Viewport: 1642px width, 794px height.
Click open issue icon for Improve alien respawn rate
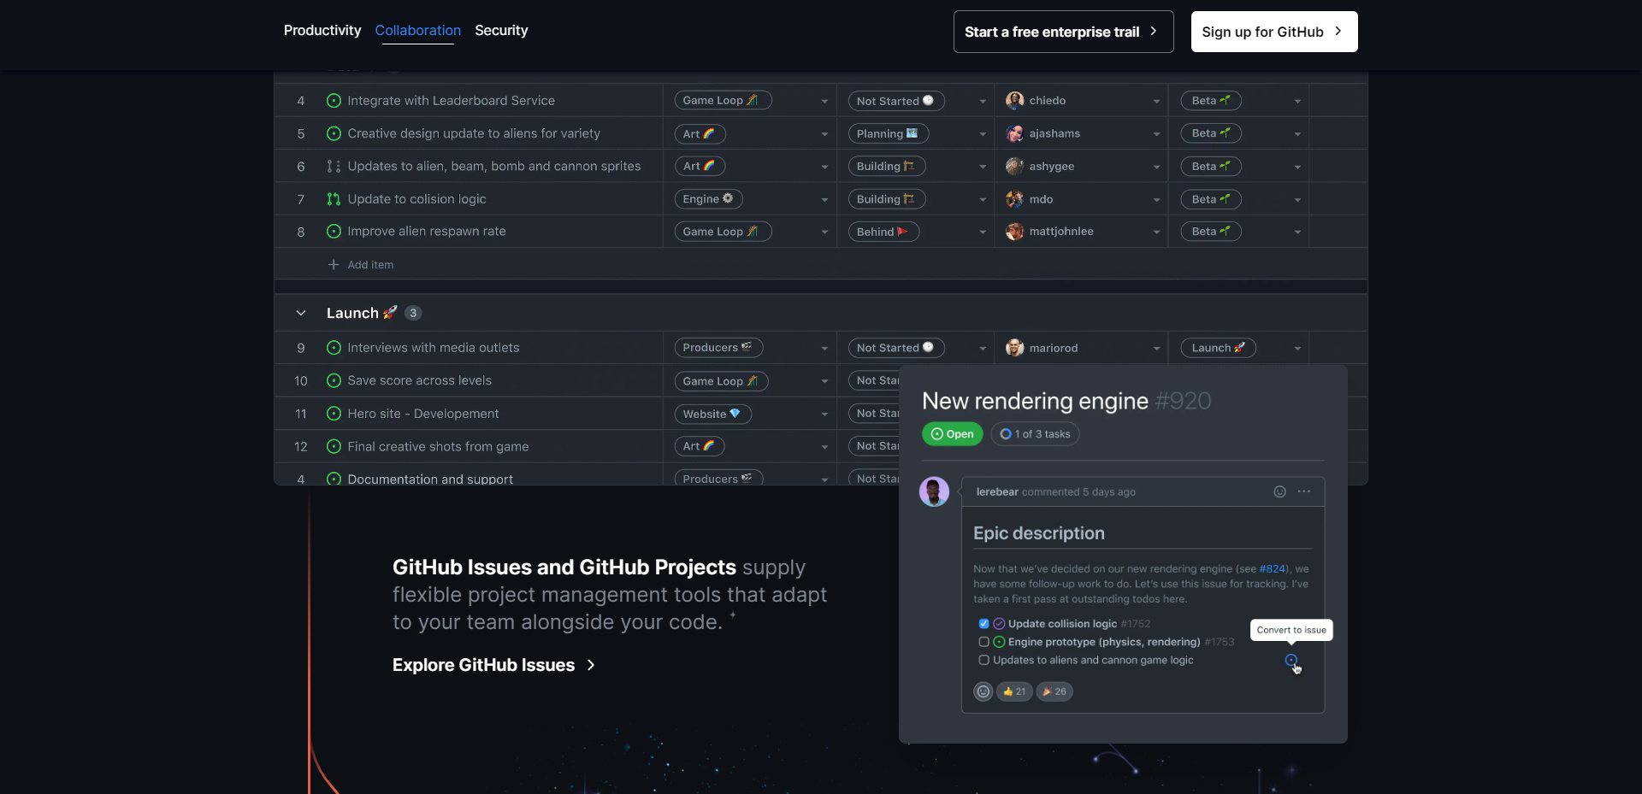tap(334, 232)
